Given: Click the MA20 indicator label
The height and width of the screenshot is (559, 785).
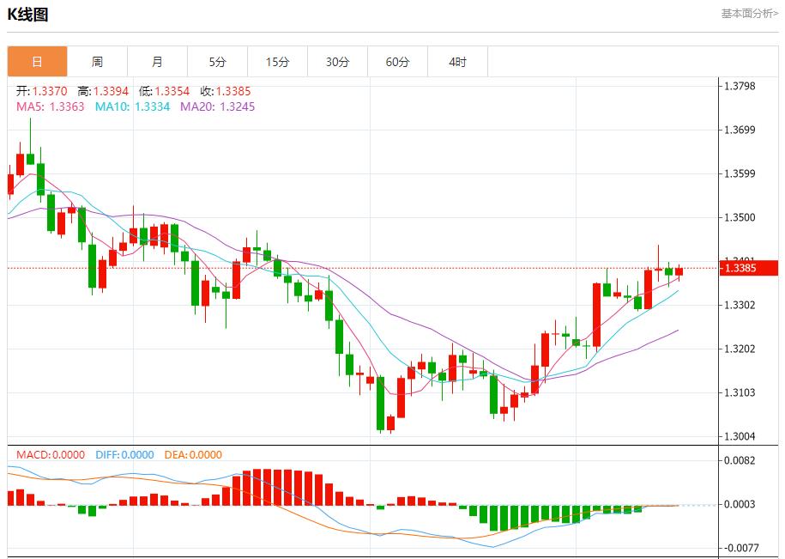Looking at the screenshot, I should (x=217, y=106).
